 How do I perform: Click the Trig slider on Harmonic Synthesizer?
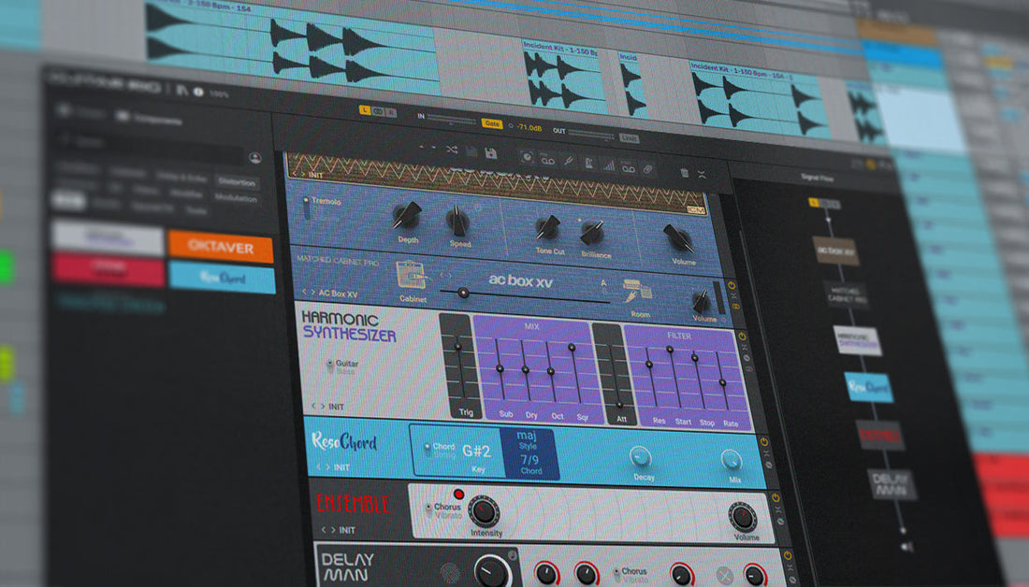(457, 347)
